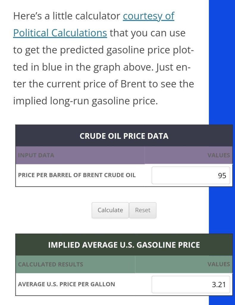Click the "PRICE PER BARREL OF BRENT CRUDE OIL" label

(77, 175)
